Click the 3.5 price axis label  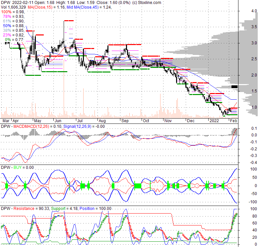coord(254,27)
